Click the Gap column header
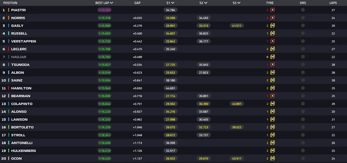This screenshot has height=163, width=347. coord(137,3)
